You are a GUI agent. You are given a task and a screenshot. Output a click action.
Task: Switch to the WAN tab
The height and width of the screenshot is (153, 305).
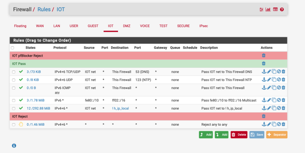tap(40, 26)
